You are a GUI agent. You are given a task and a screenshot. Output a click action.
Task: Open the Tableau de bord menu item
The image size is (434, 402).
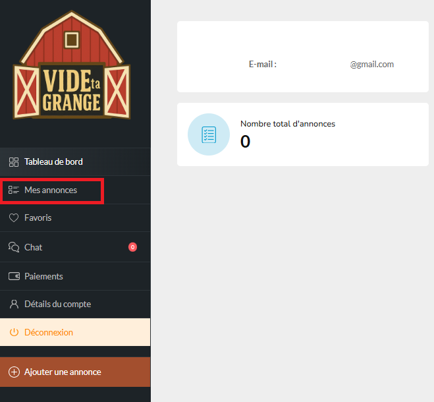coord(53,161)
